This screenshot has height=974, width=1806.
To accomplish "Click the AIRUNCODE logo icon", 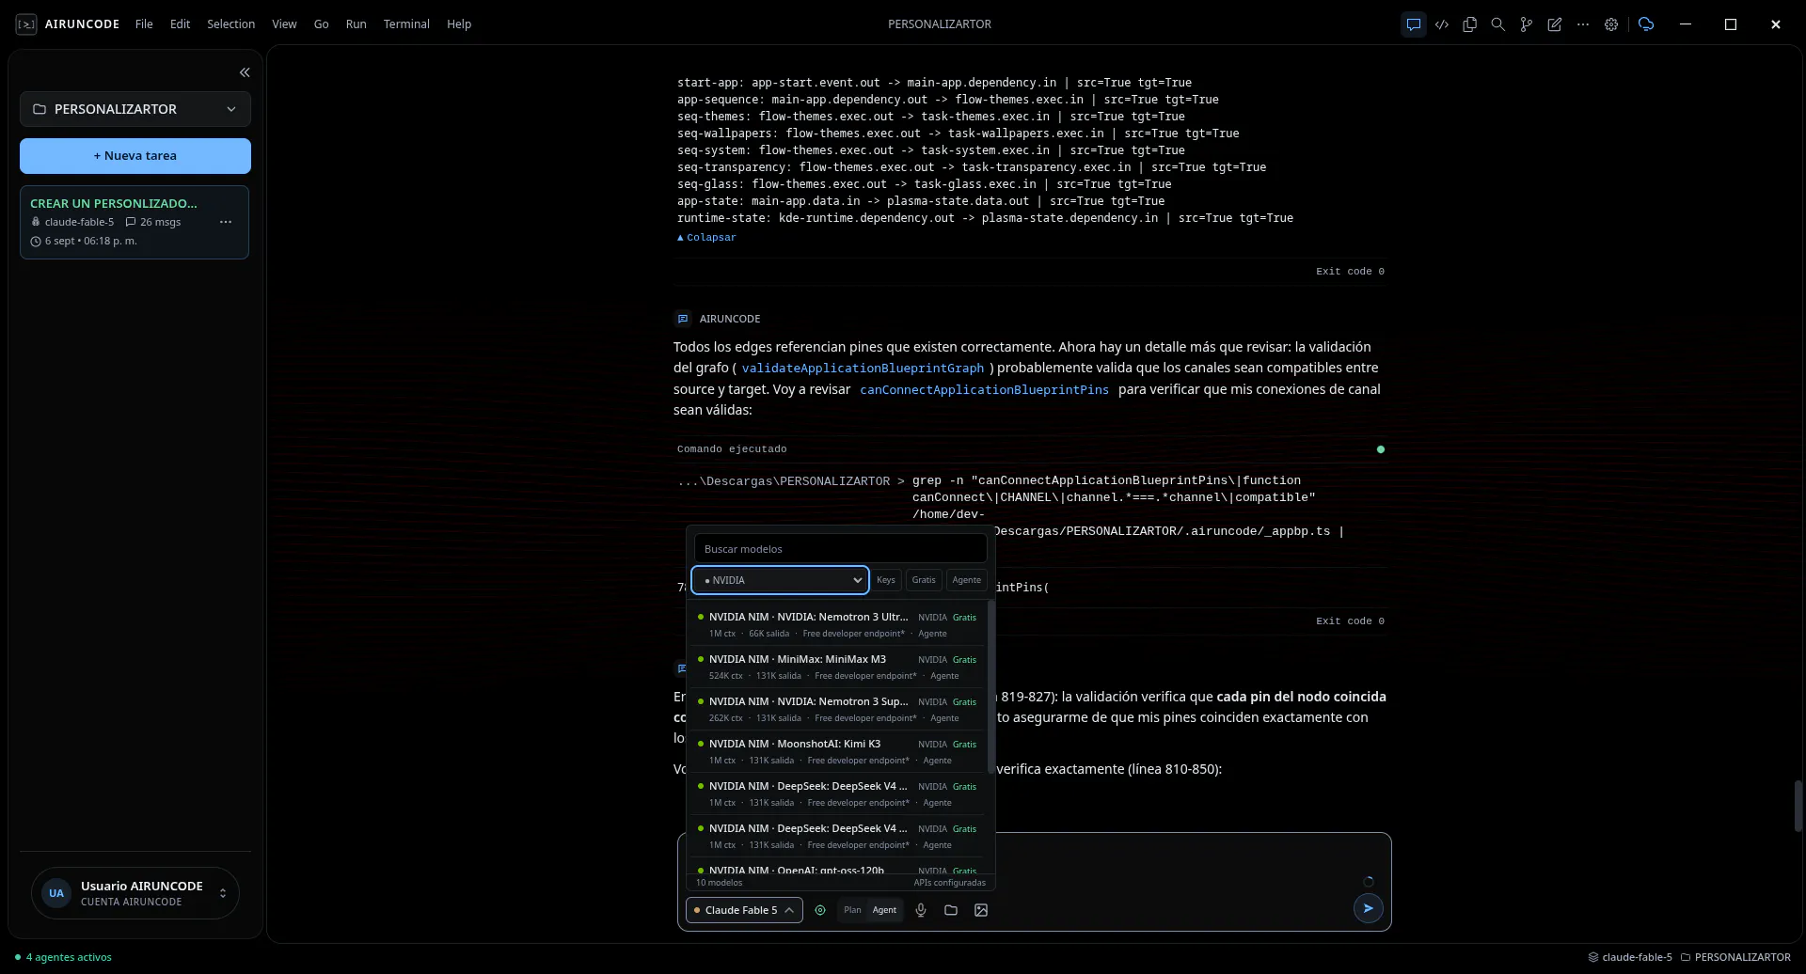I will (26, 24).
